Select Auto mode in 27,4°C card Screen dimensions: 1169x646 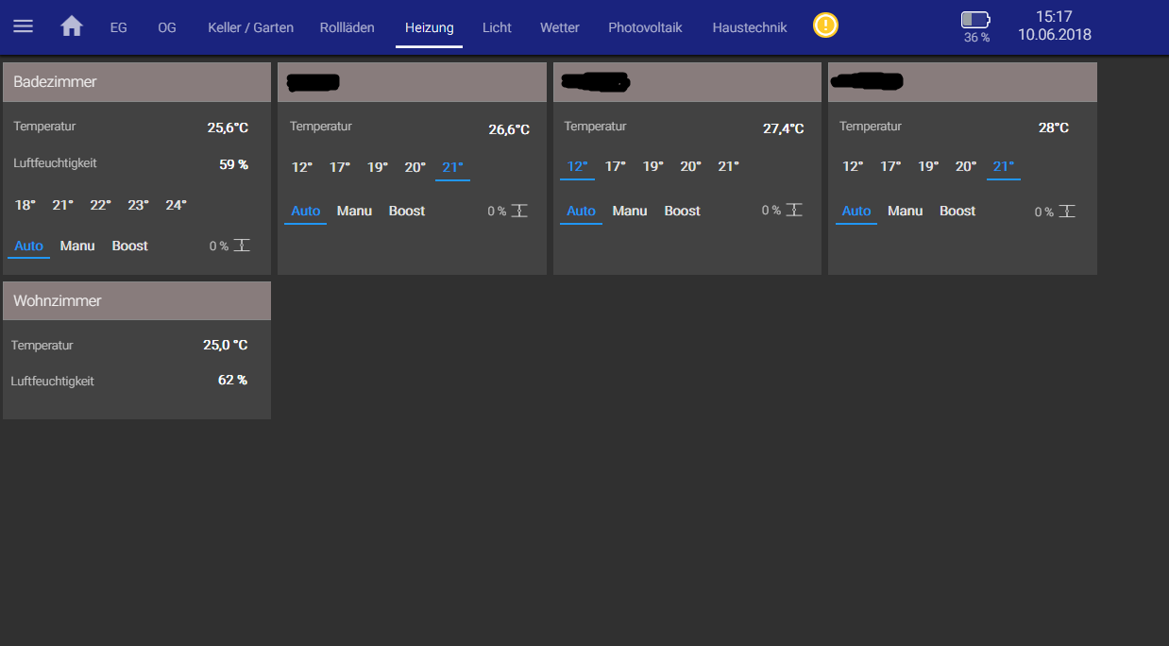pyautogui.click(x=582, y=211)
